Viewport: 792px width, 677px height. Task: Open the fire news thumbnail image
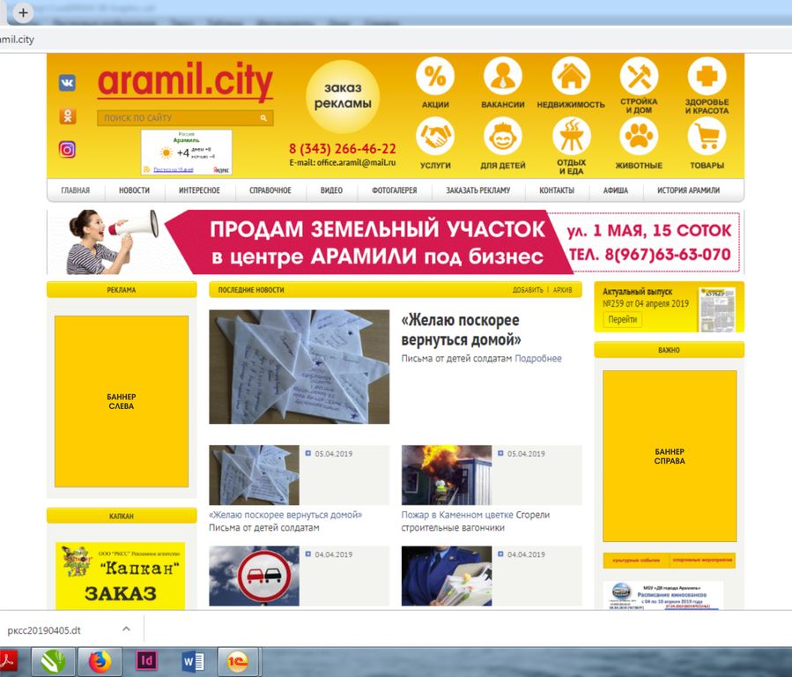(446, 475)
